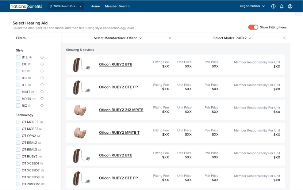Check the MRITE style filter
The width and height of the screenshot is (303, 190).
(x=18, y=99)
